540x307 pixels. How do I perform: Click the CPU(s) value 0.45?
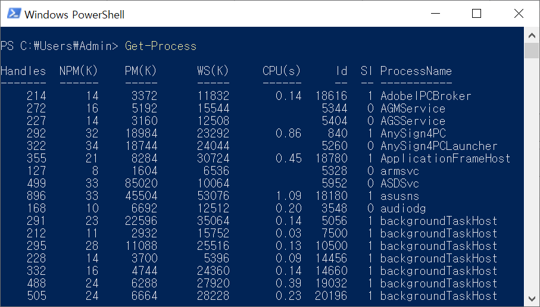pos(289,158)
